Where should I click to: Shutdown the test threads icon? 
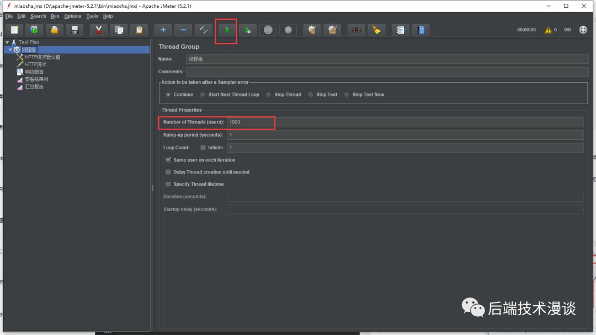(288, 30)
